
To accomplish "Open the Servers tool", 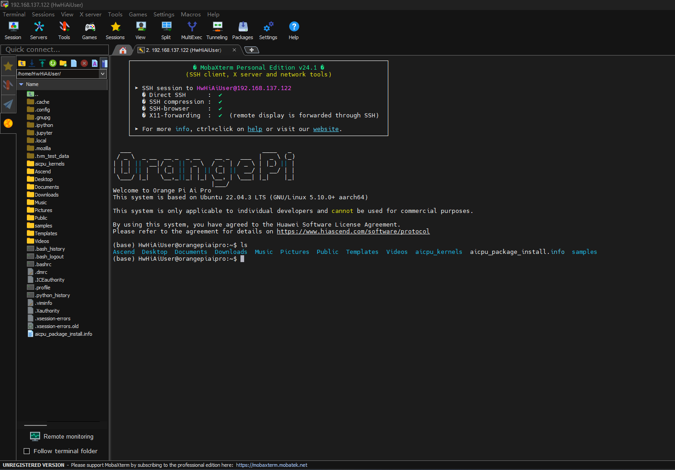I will pos(39,30).
